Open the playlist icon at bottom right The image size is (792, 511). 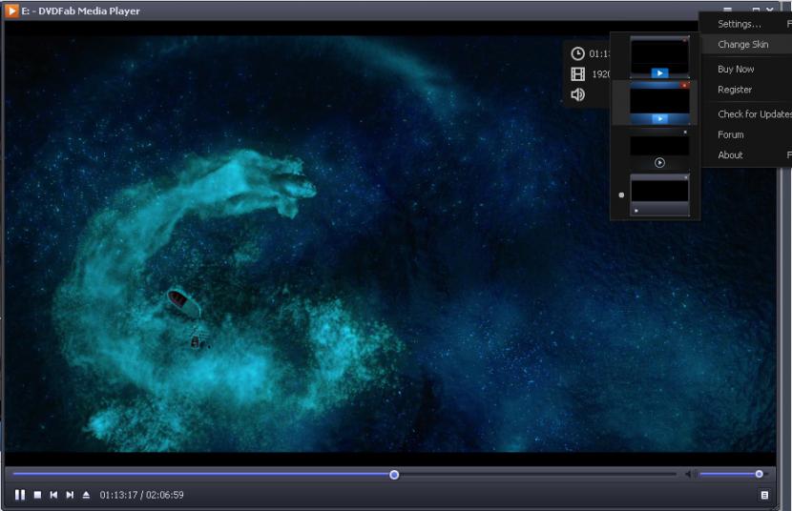764,495
